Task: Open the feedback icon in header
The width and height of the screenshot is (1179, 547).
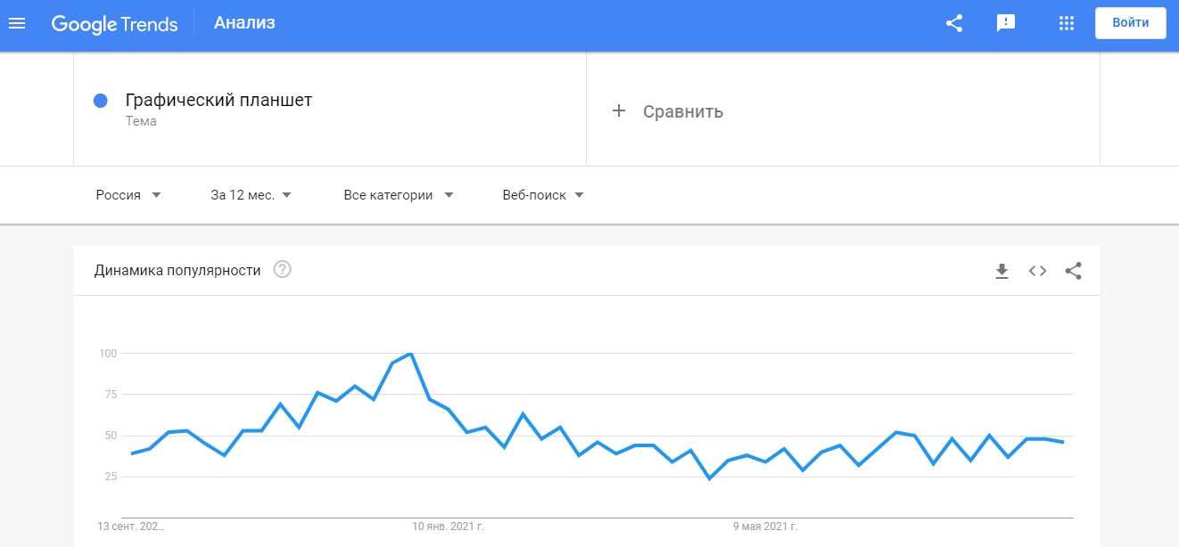Action: 1006,23
